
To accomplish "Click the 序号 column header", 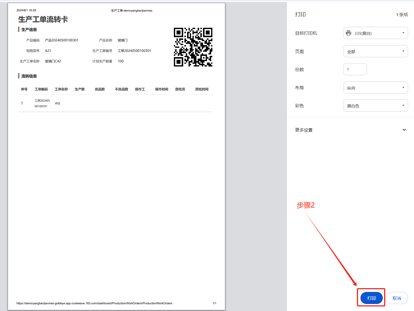I will pos(24,89).
